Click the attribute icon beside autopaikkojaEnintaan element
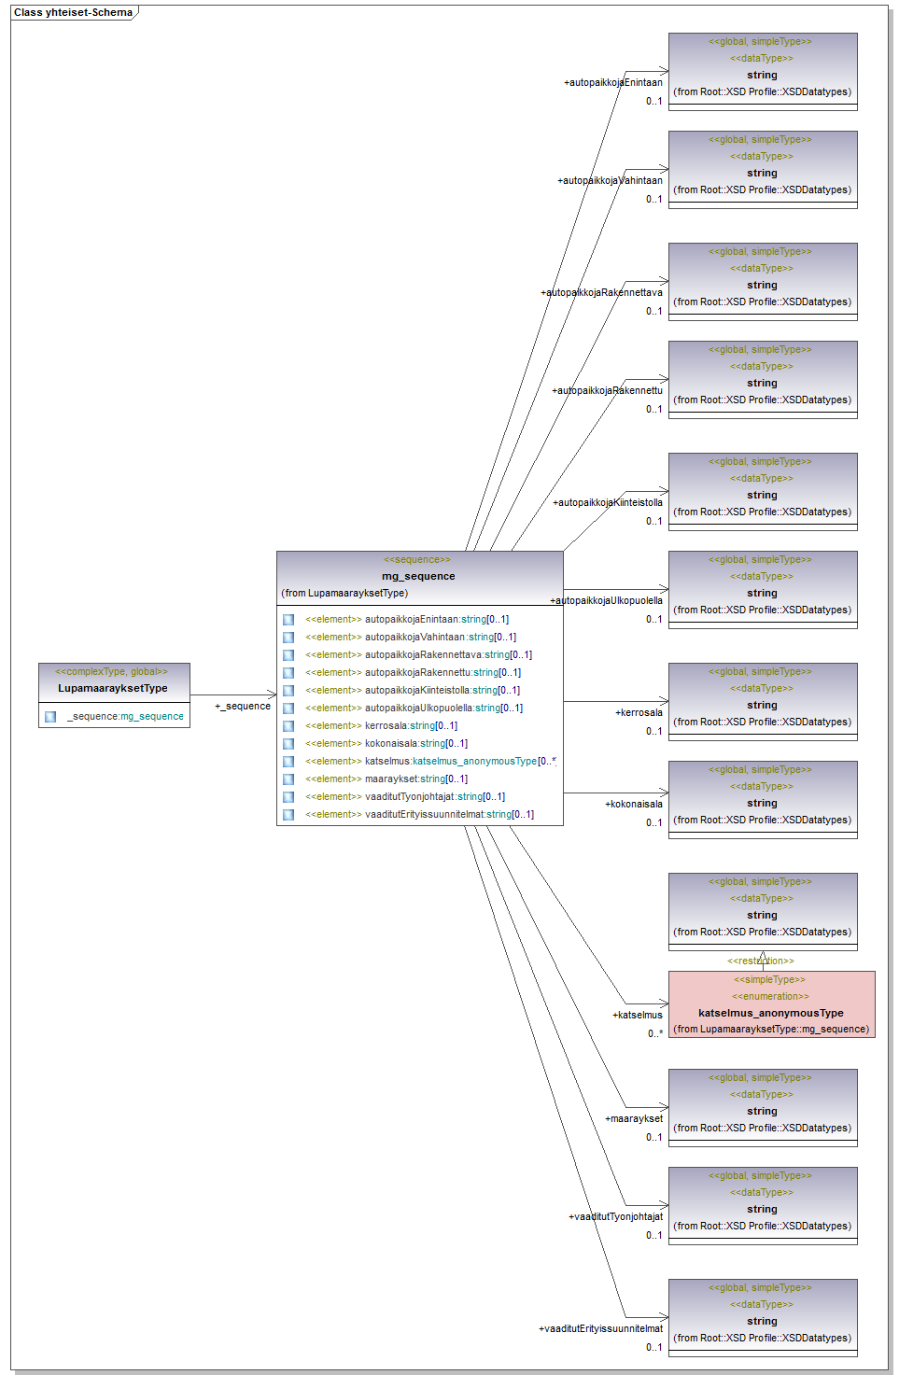 coord(288,620)
